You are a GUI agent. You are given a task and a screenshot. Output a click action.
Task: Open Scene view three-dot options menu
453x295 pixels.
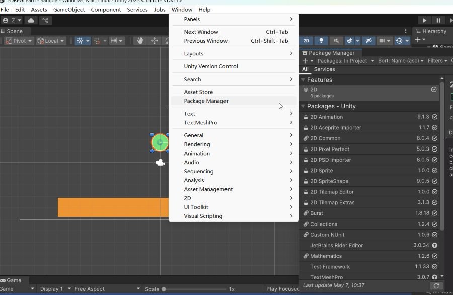[x=406, y=31]
